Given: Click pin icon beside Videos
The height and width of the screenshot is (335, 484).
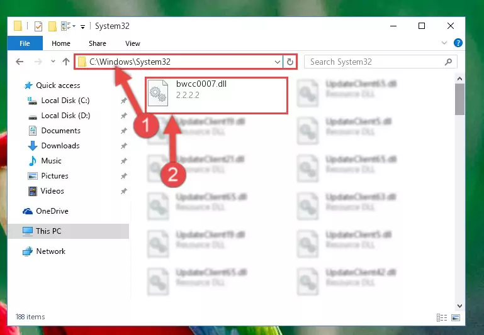Looking at the screenshot, I should pos(124,191).
